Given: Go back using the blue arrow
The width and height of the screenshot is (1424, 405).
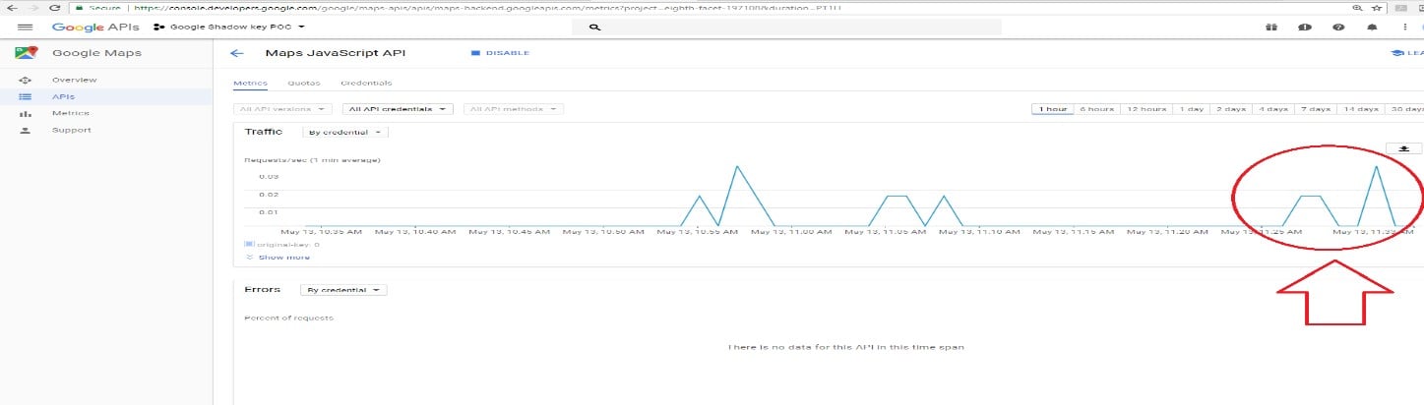Looking at the screenshot, I should point(236,53).
